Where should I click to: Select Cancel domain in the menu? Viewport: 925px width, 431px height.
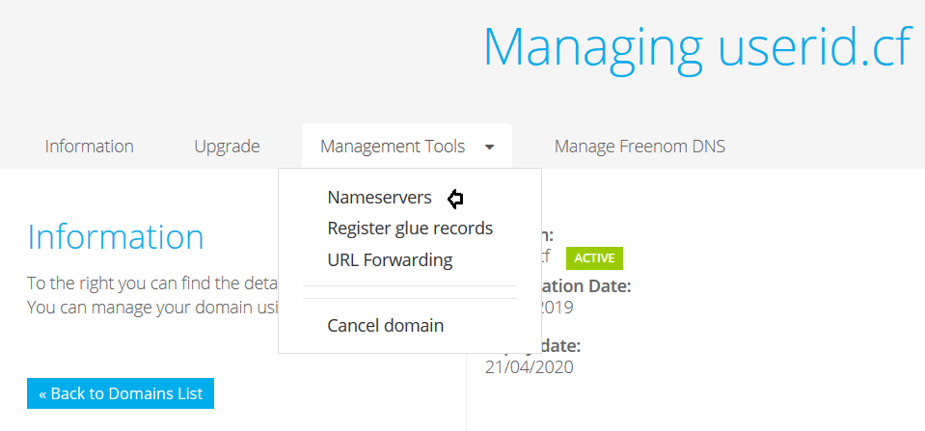pos(385,326)
